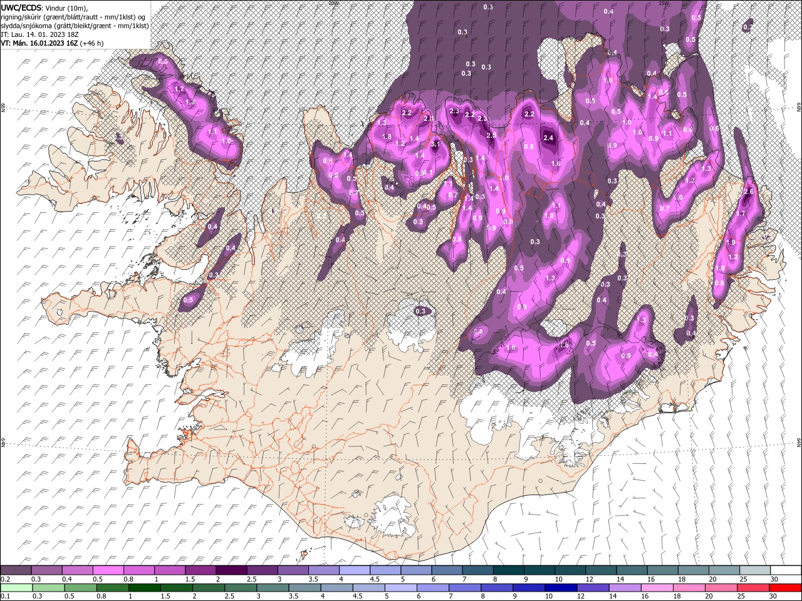Click the 'VT: Mán. 16.01.2023 16Z' valid time
The image size is (802, 601).
39,43
